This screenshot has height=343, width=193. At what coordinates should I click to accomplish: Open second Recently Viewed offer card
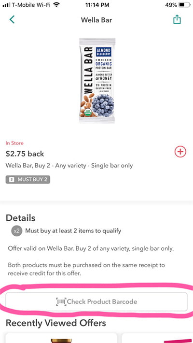coord(157,338)
